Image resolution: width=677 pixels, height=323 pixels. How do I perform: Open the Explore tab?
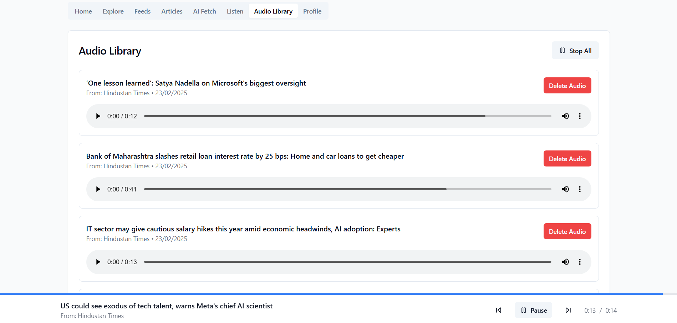[113, 11]
